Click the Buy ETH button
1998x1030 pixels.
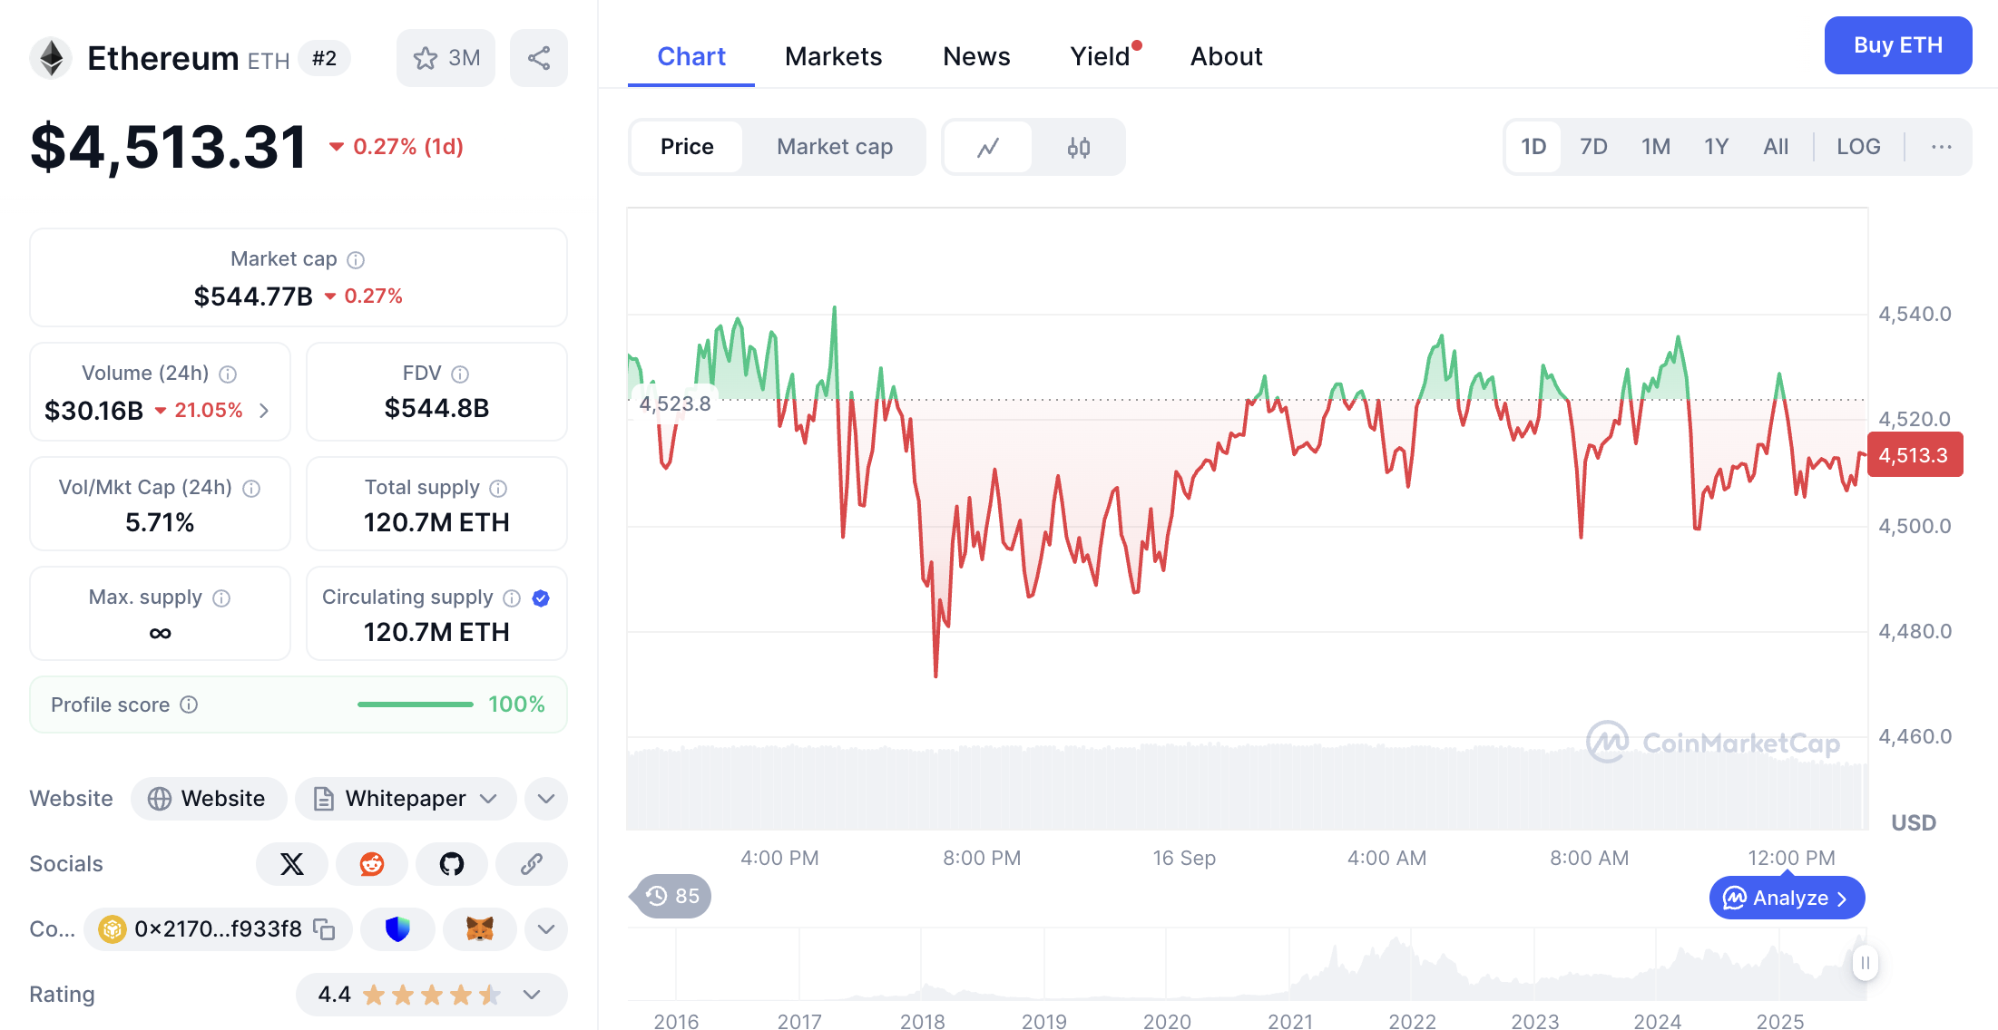tap(1898, 45)
